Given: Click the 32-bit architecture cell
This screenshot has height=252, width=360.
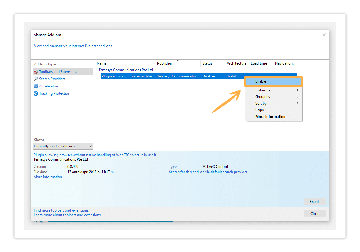Looking at the screenshot, I should [x=231, y=76].
